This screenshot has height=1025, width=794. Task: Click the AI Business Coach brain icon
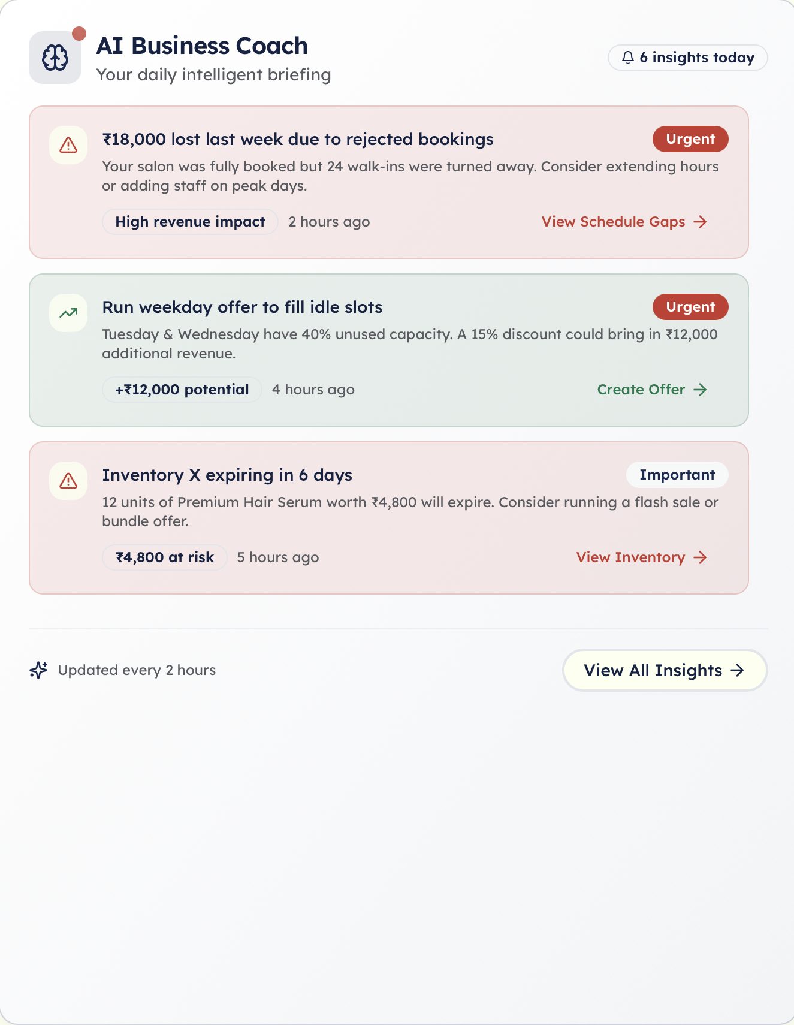55,58
